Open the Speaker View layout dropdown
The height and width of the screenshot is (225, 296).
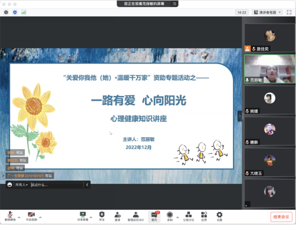click(x=267, y=12)
